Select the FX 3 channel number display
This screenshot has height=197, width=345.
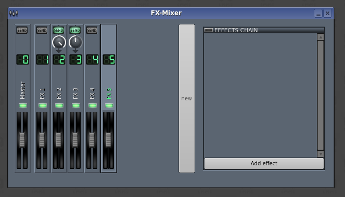pos(75,60)
